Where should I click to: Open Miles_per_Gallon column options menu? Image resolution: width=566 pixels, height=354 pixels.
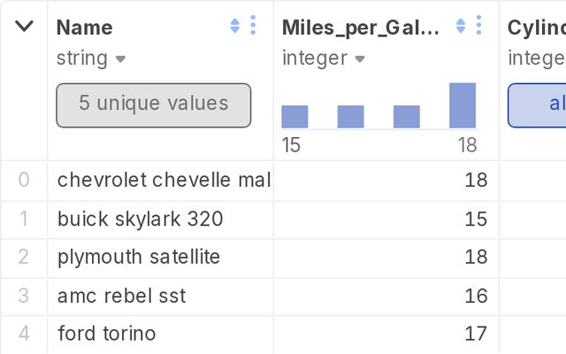tap(478, 27)
